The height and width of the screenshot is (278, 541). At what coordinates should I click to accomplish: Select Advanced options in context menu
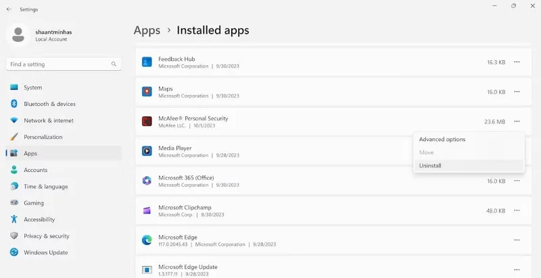click(x=469, y=140)
